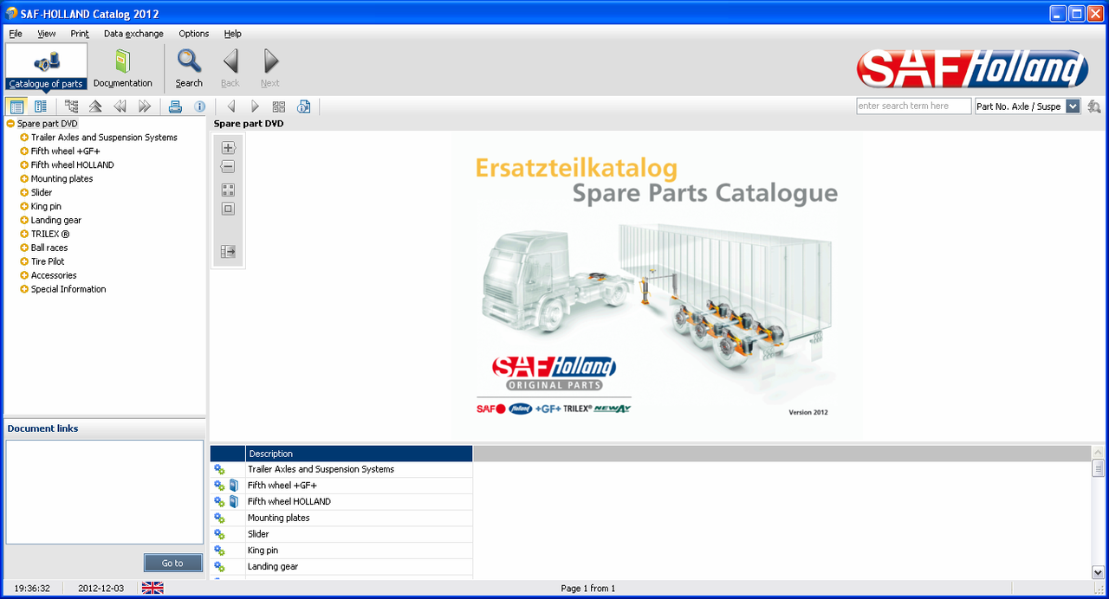Click the document info page icon

303,106
